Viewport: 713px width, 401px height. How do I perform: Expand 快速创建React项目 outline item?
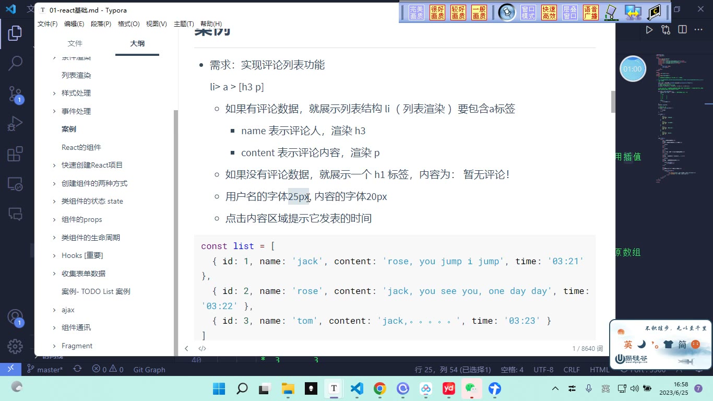(x=54, y=166)
